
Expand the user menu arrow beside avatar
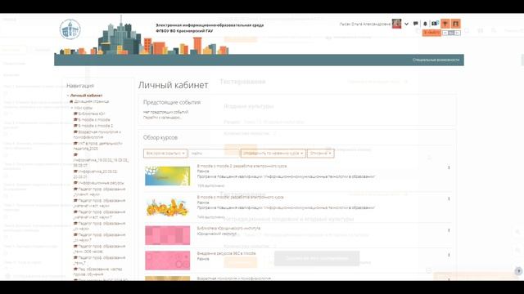tap(406, 24)
